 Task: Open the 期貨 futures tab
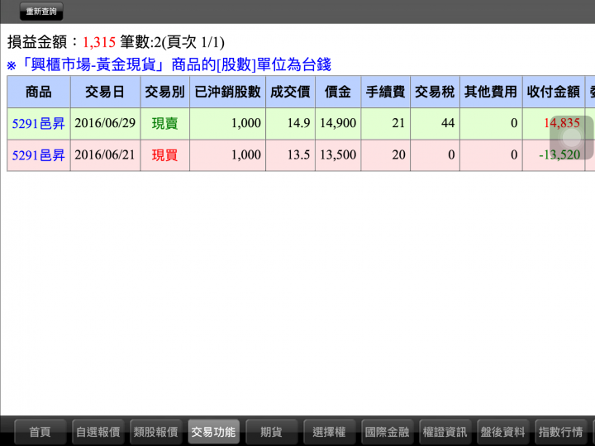click(x=271, y=432)
